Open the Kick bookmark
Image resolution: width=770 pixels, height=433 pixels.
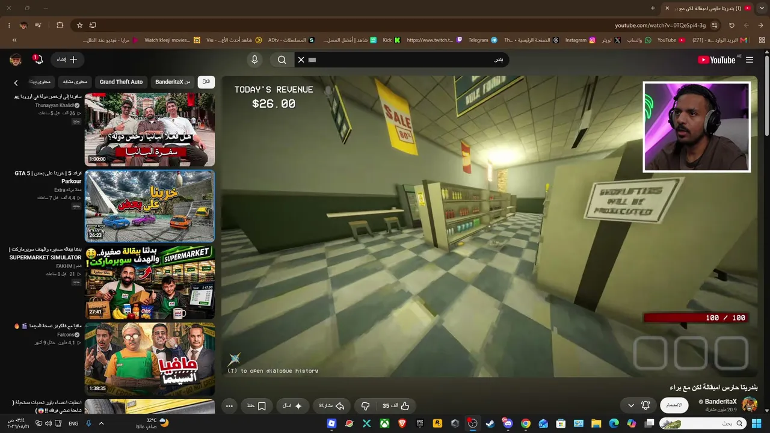[392, 40]
